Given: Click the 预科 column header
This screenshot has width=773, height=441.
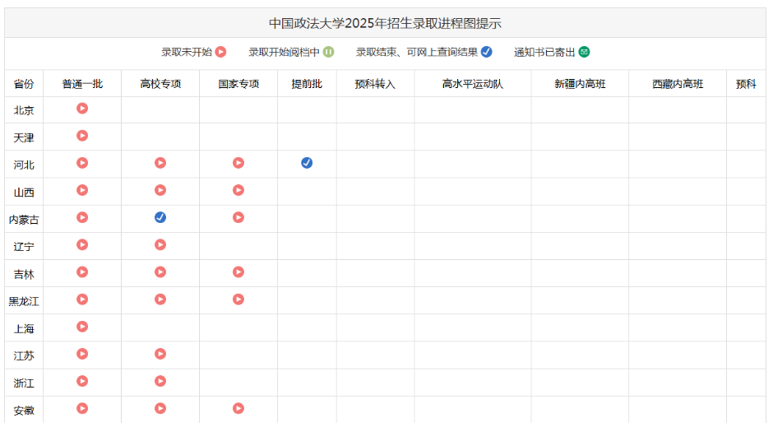Looking at the screenshot, I should tap(746, 84).
